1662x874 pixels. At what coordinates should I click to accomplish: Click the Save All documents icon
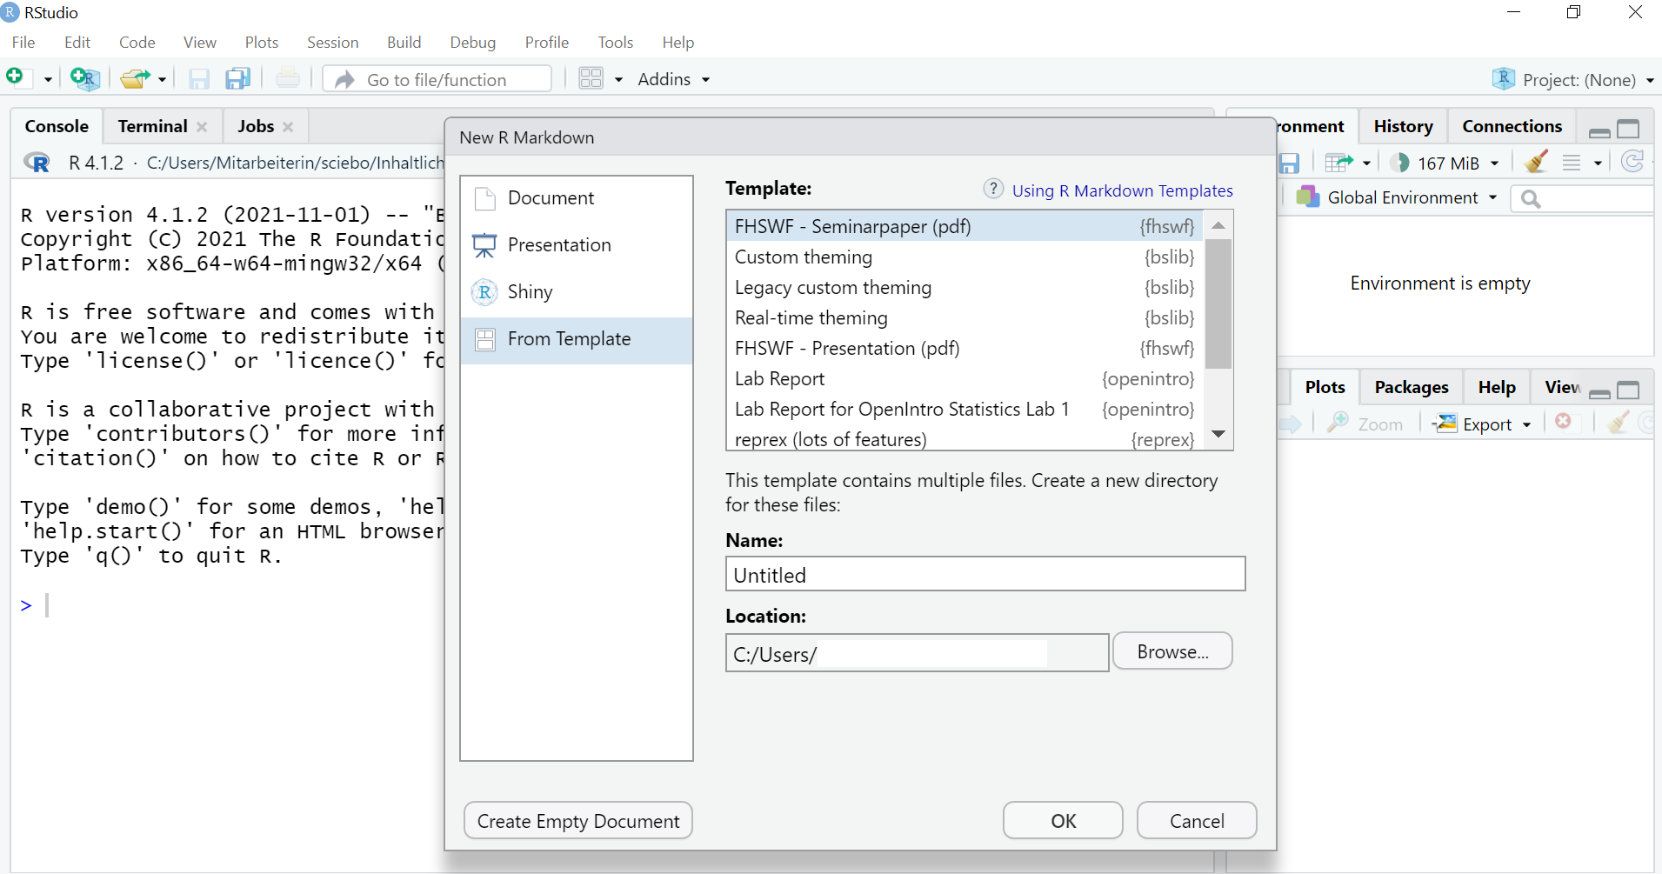(237, 79)
